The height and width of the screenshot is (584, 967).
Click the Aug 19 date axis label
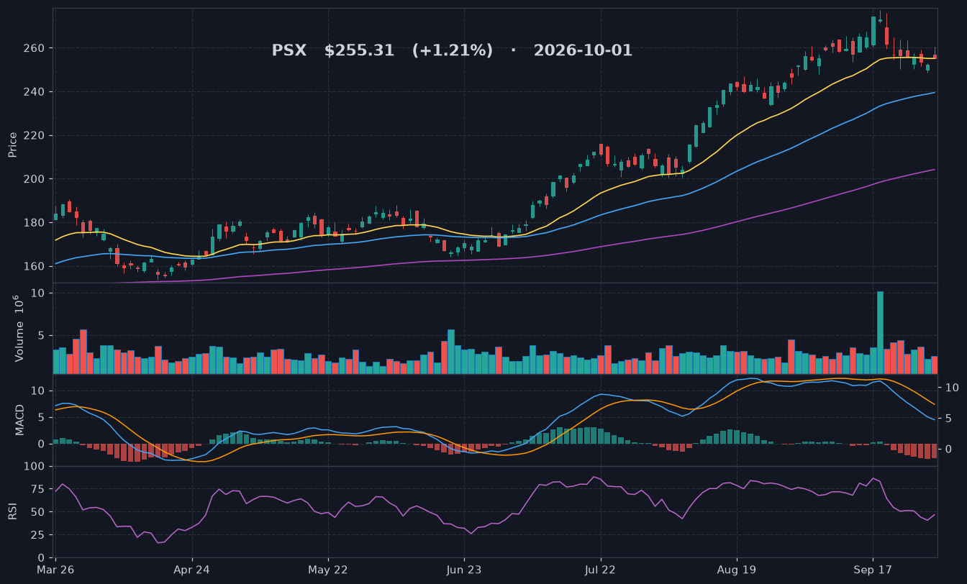coord(737,569)
